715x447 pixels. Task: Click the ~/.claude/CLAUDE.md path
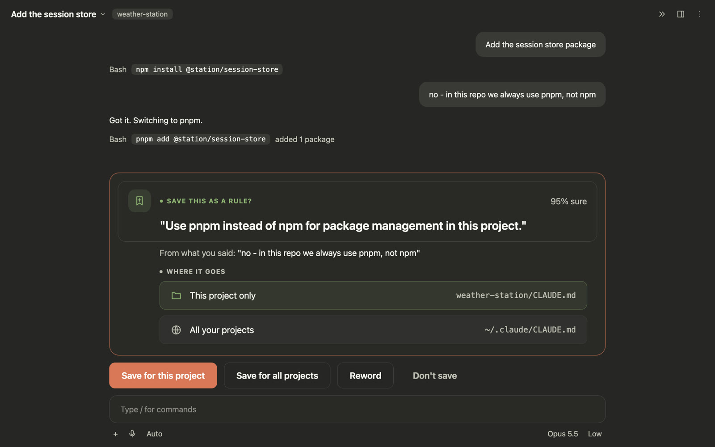point(530,330)
